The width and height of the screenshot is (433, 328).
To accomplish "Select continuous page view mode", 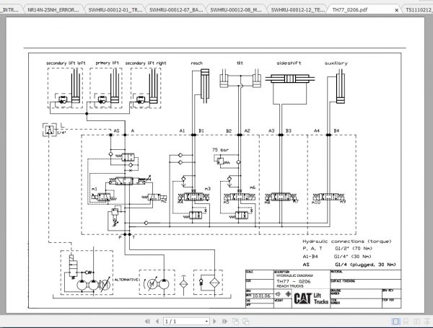I will click(406, 322).
